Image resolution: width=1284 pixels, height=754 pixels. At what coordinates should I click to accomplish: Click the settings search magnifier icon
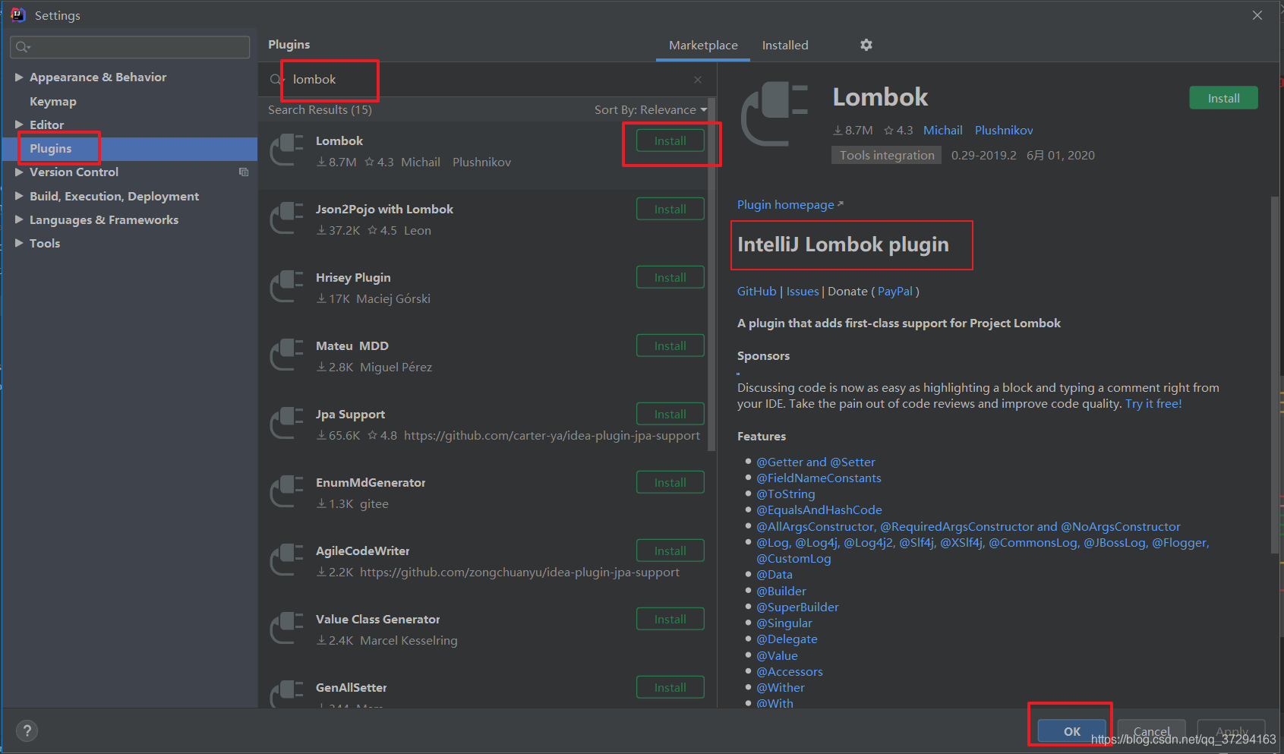tap(23, 47)
